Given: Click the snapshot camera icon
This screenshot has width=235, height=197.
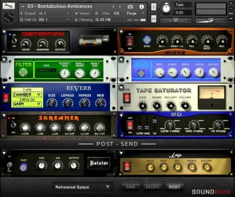Looking at the screenshot, I should tap(130, 7).
